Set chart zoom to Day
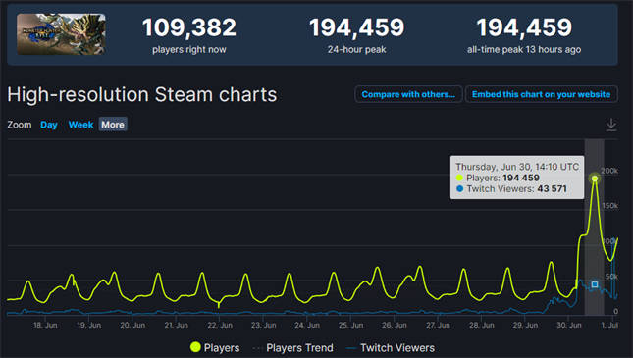Viewport: 633px width, 358px height. pyautogui.click(x=49, y=125)
